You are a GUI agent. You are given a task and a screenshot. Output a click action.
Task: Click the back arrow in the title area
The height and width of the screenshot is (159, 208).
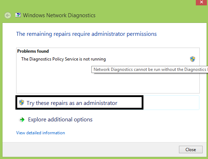pyautogui.click(x=8, y=15)
